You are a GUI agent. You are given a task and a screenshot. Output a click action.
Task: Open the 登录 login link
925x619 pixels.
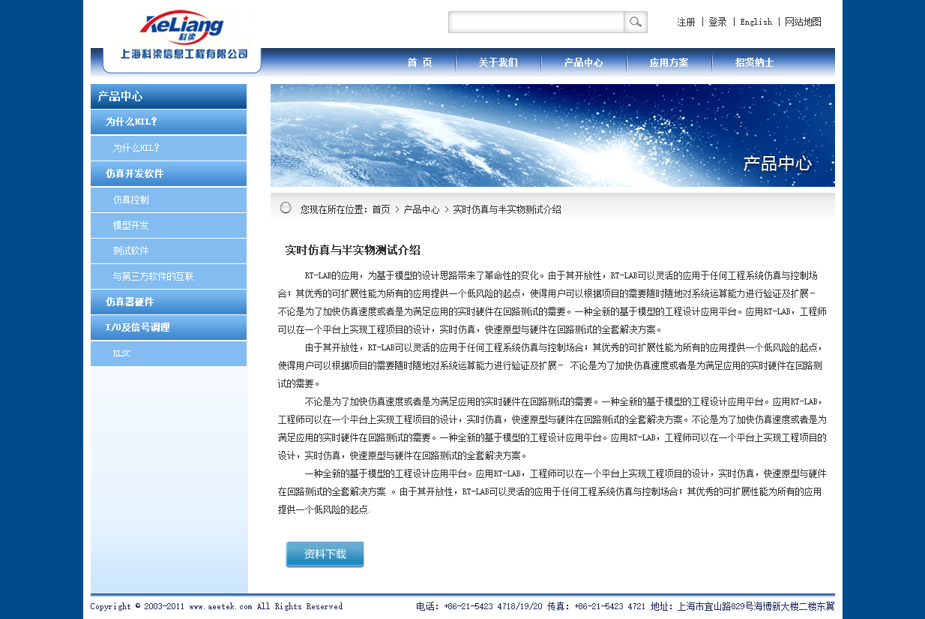[x=717, y=23]
